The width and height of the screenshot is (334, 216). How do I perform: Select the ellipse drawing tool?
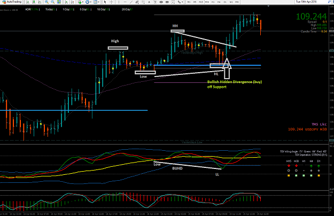pos(161,2)
